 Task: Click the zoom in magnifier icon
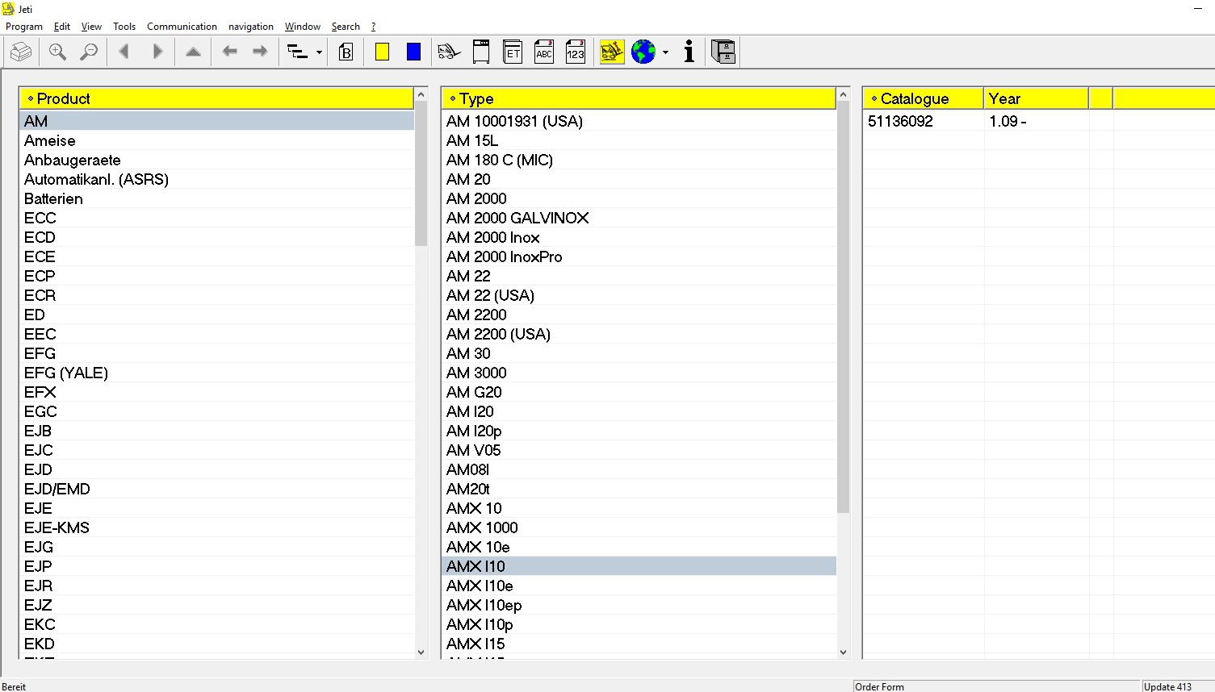tap(57, 52)
